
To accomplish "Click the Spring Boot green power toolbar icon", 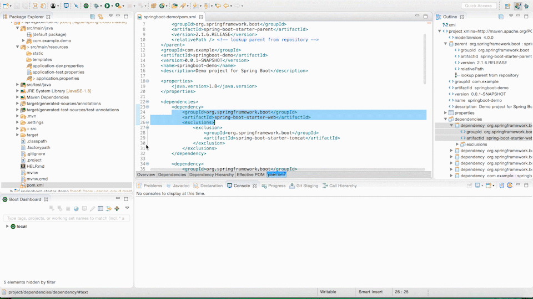I will pos(86,6).
